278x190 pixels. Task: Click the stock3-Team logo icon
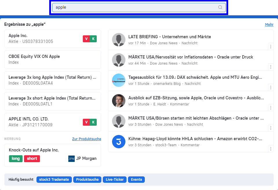119,142
